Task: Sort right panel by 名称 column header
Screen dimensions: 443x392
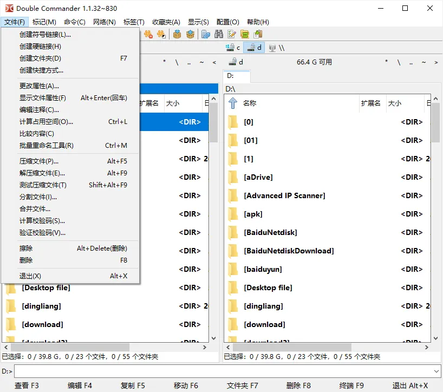Action: point(301,103)
